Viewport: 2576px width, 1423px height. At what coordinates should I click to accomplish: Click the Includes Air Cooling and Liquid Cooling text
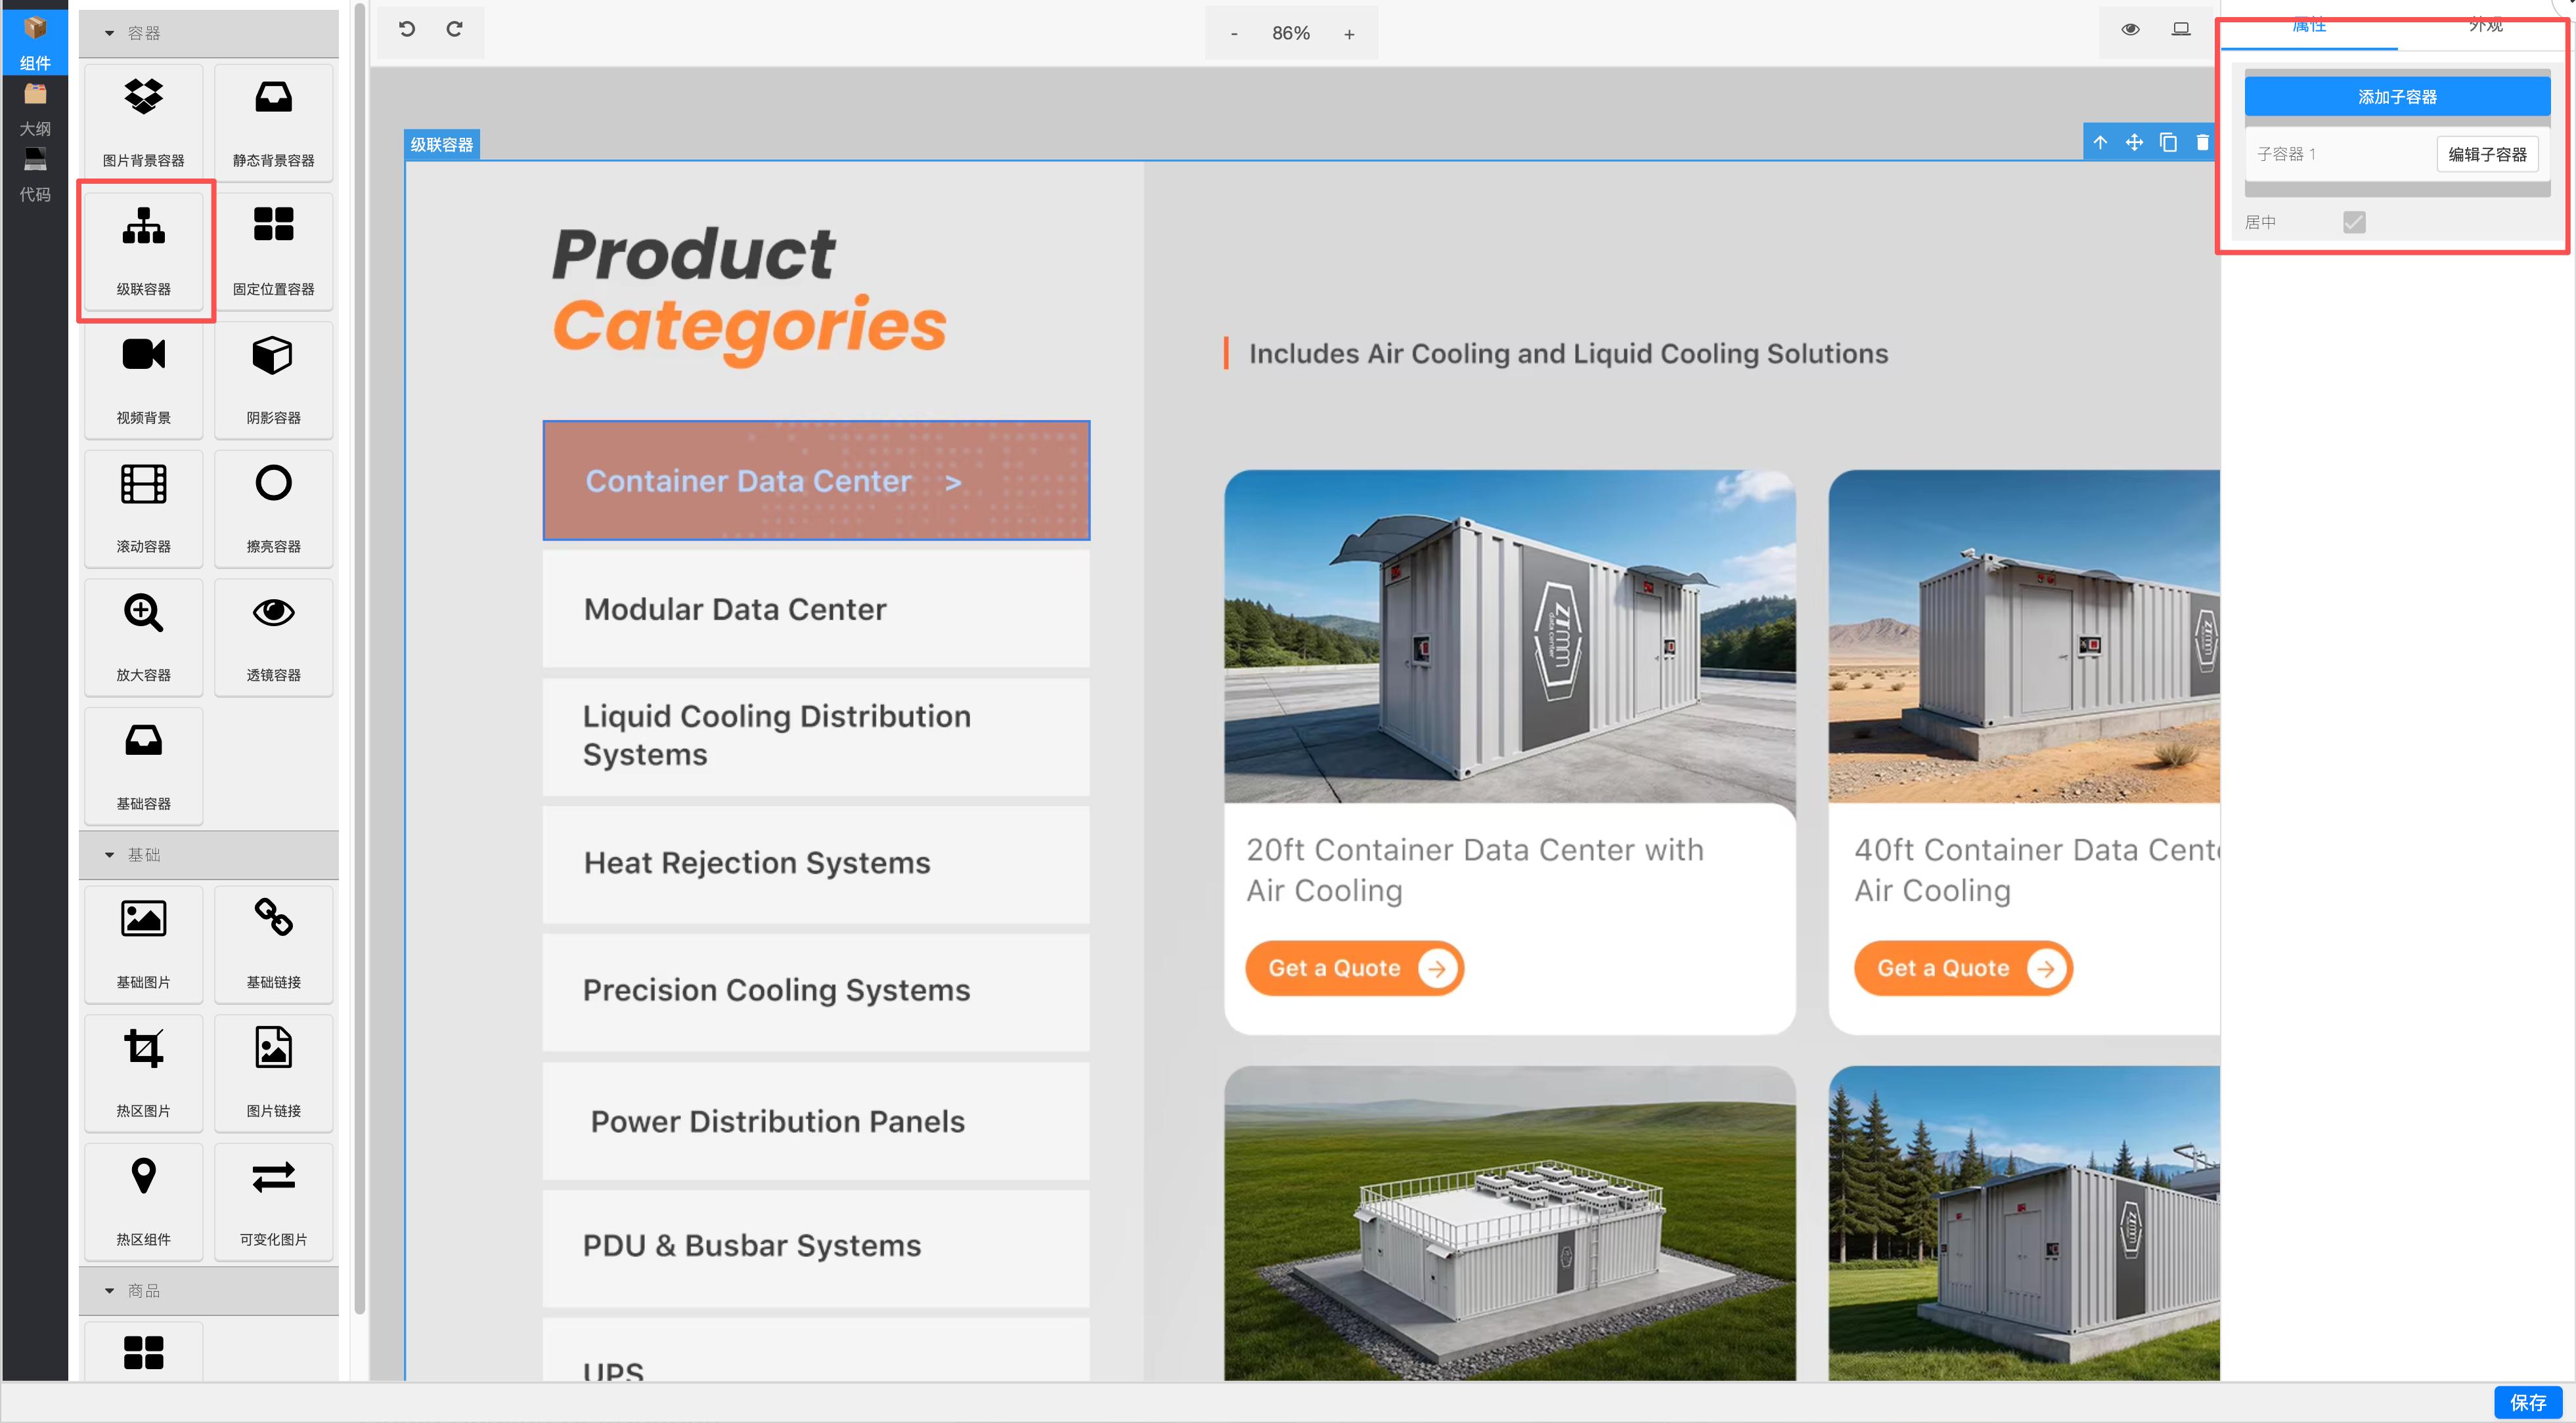click(x=1568, y=354)
